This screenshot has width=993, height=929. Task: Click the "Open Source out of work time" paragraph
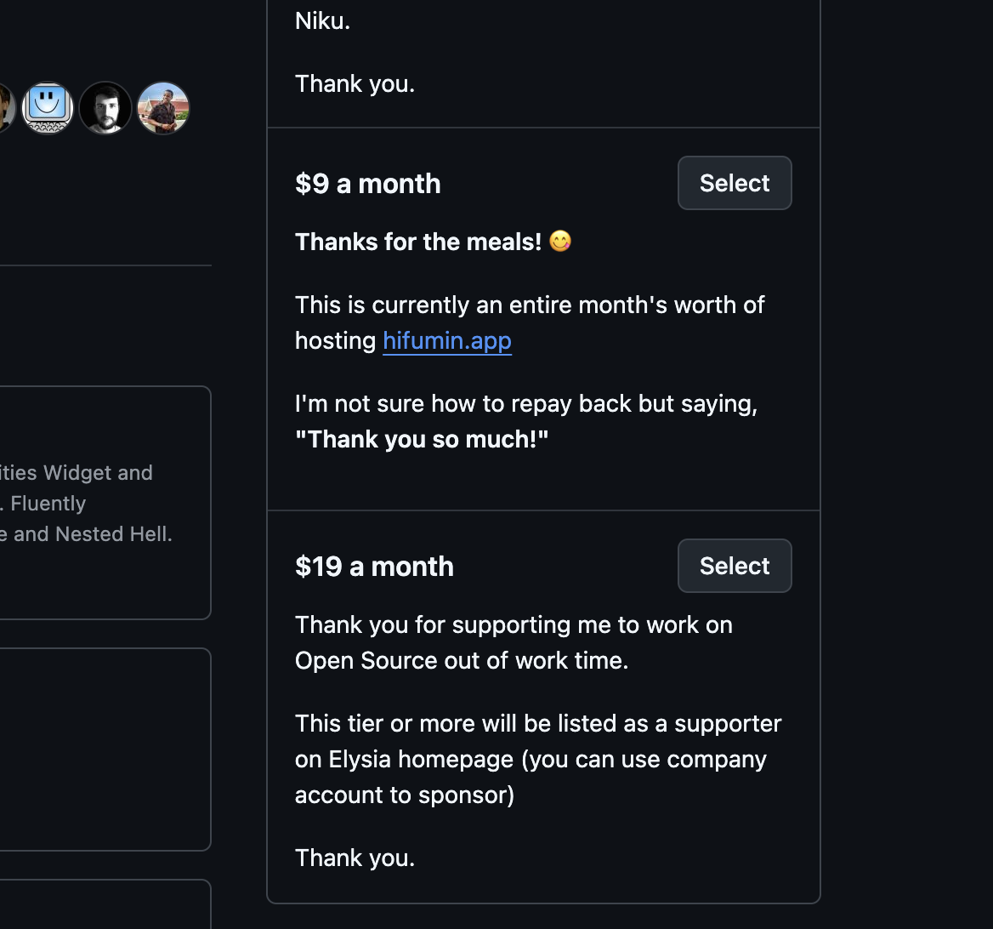(x=514, y=642)
